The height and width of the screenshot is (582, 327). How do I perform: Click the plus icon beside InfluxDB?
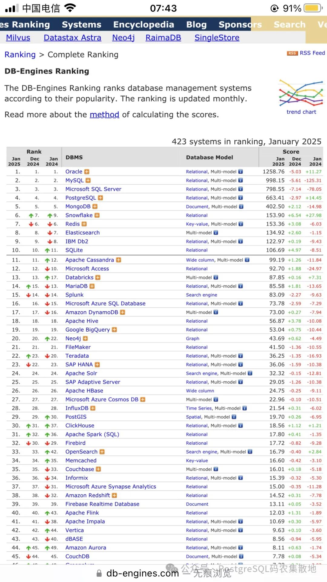[x=93, y=408]
